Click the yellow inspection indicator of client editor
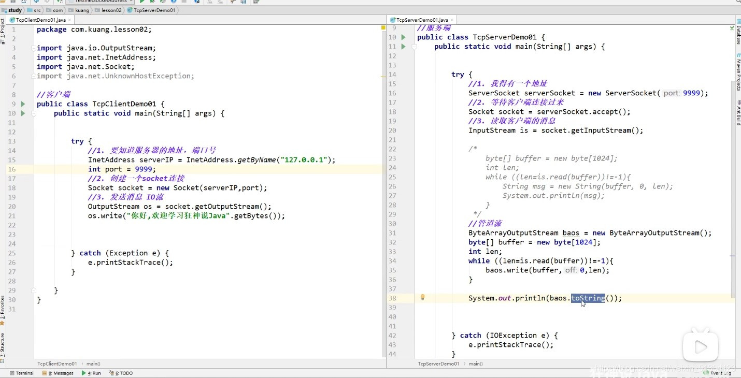This screenshot has width=741, height=378. tap(383, 27)
